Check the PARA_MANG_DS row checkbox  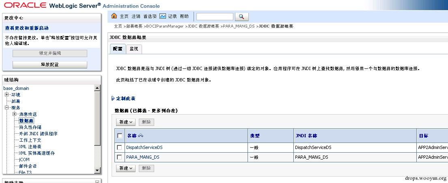pos(120,157)
